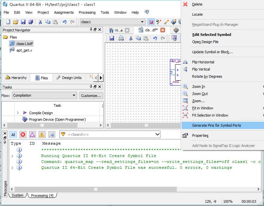The height and width of the screenshot is (206, 264).
Task: Click the Paste icon in main toolbar
Action: pos(55,22)
